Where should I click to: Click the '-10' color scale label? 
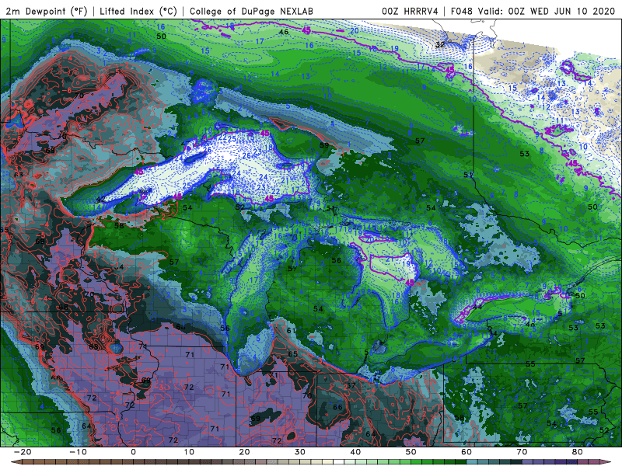pyautogui.click(x=78, y=452)
